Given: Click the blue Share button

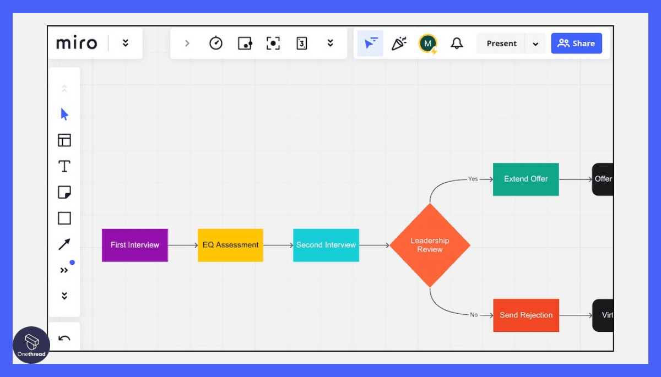Looking at the screenshot, I should point(576,43).
